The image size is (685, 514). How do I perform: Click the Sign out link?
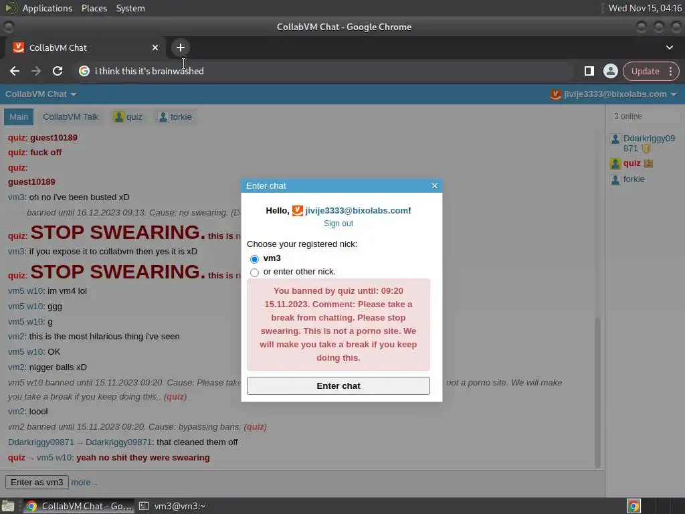coord(338,224)
